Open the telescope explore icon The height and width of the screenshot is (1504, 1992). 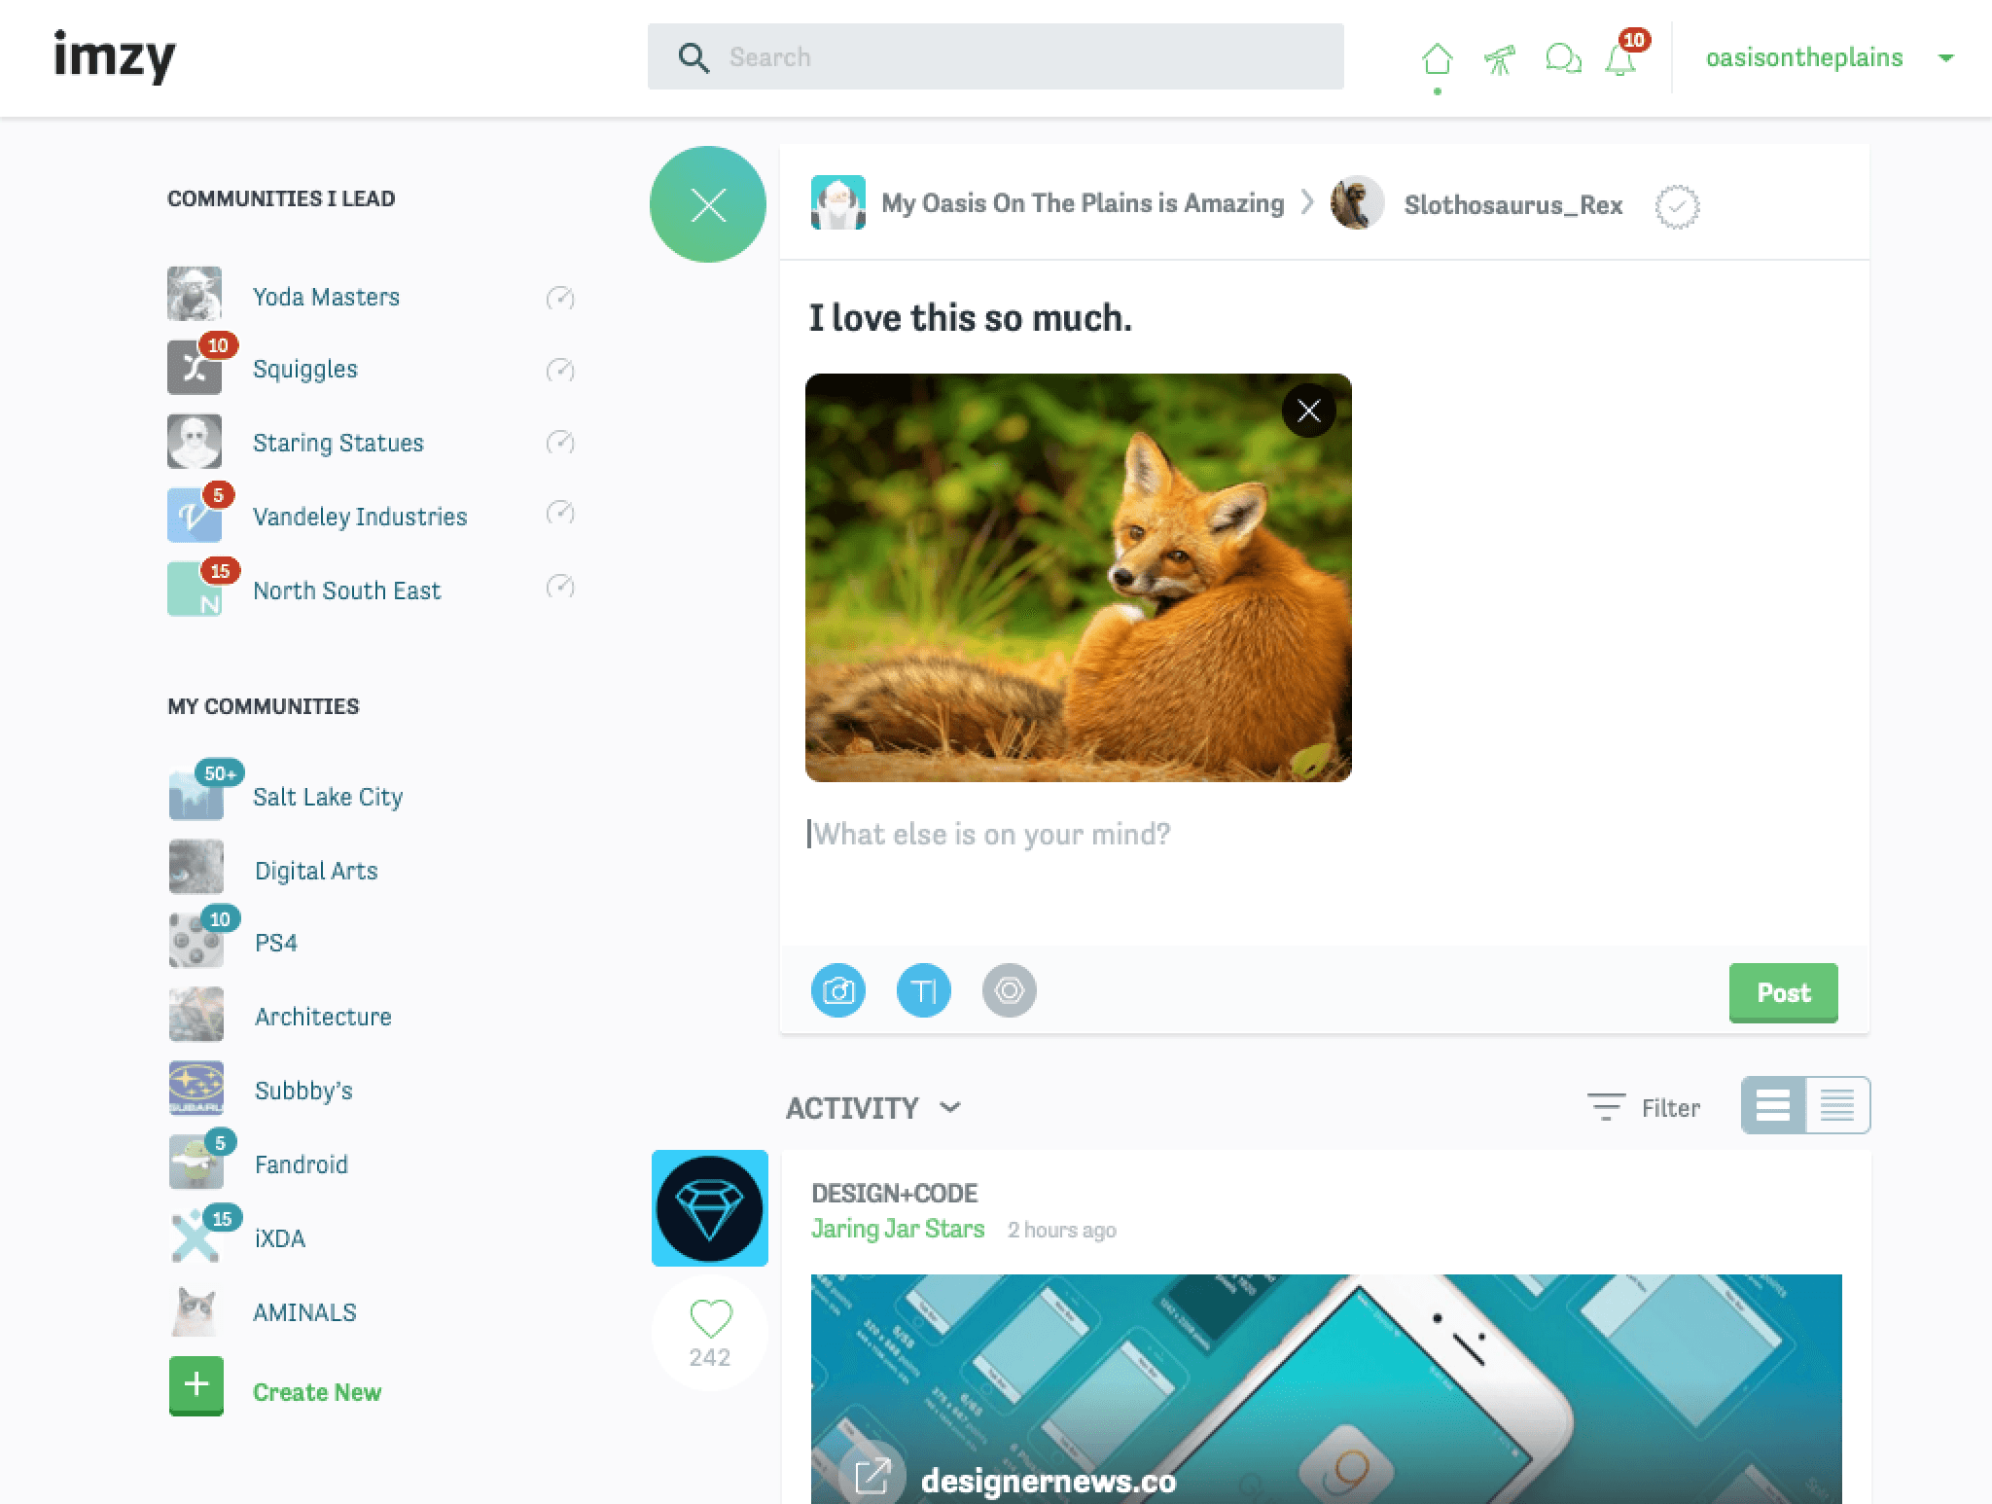1500,59
